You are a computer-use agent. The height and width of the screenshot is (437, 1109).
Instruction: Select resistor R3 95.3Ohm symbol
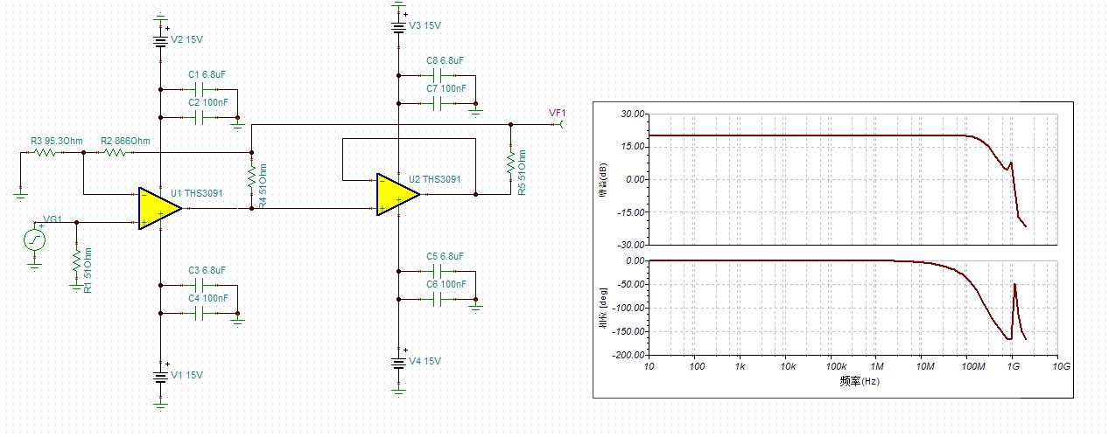tap(45, 152)
